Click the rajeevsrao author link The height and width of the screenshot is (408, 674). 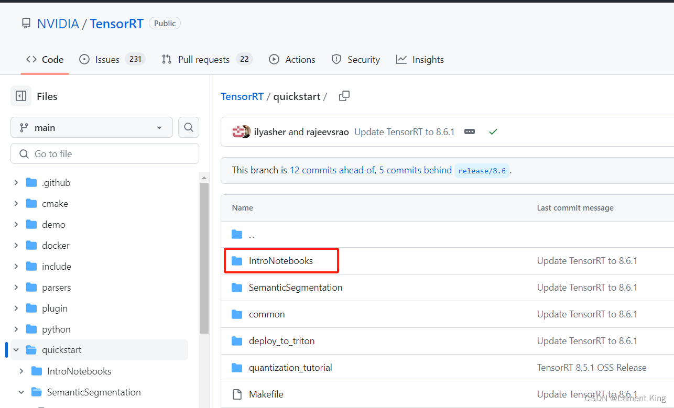click(328, 132)
